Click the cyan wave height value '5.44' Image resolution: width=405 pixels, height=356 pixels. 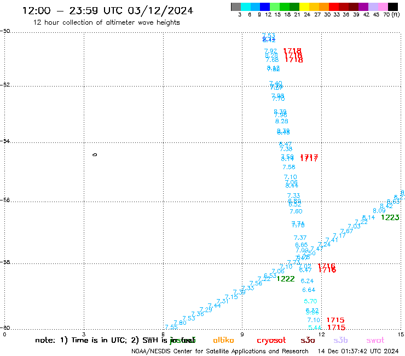click(x=315, y=328)
